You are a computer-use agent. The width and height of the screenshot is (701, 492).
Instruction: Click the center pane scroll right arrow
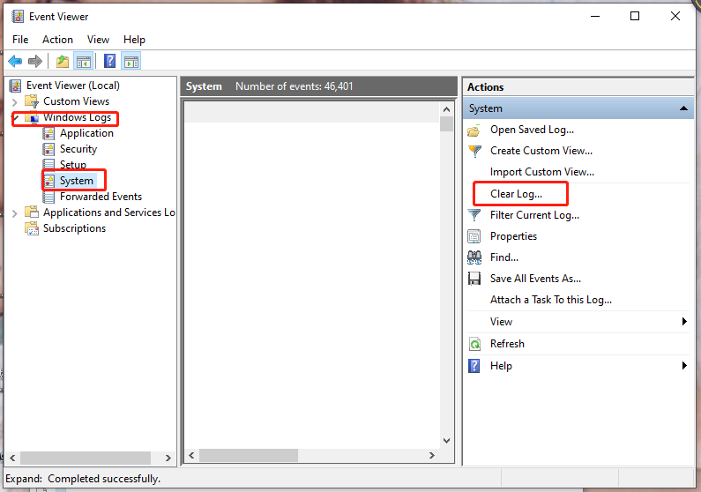tap(431, 455)
